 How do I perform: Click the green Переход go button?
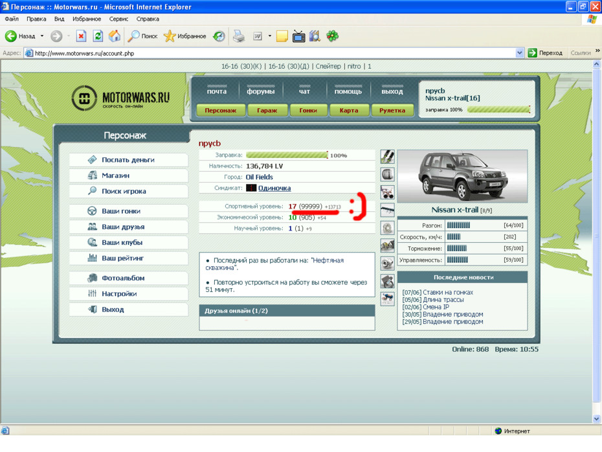545,53
